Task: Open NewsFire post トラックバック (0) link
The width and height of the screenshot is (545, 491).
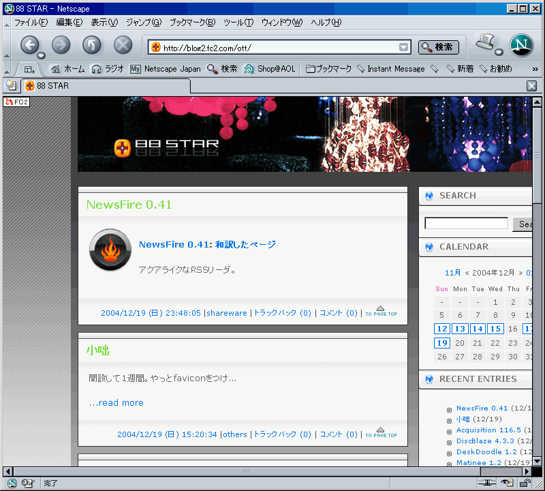Action: (x=283, y=313)
